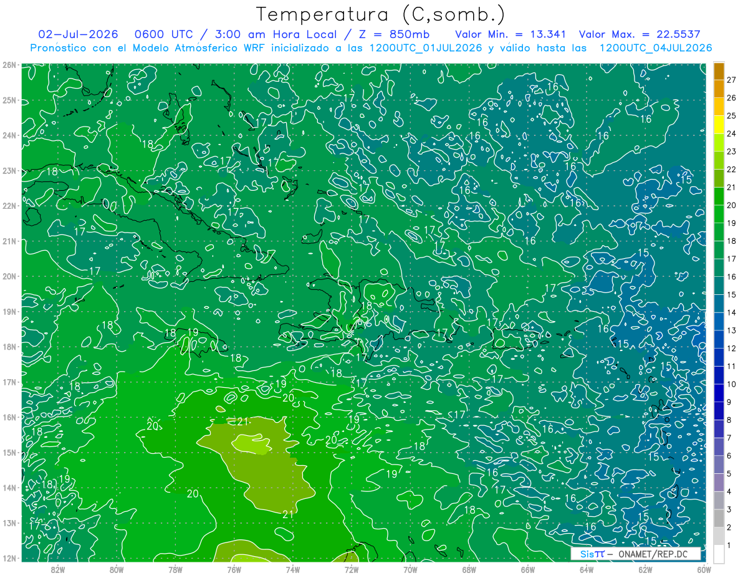748x578 pixels.
Task: Click the 70W longitude axis label
Action: click(x=410, y=569)
